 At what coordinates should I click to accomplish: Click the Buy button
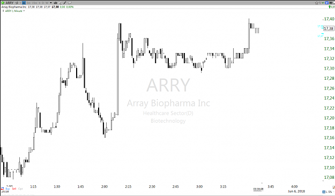click(8, 189)
